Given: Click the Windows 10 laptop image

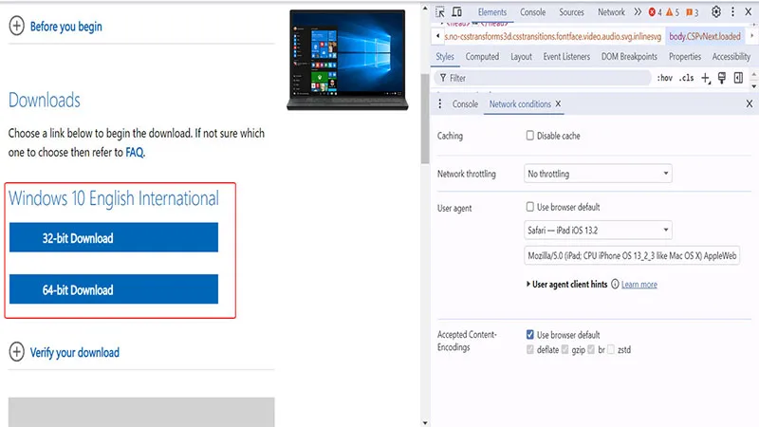Looking at the screenshot, I should [347, 60].
